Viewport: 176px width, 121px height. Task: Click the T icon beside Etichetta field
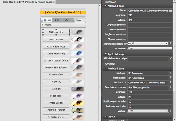pos(171,73)
